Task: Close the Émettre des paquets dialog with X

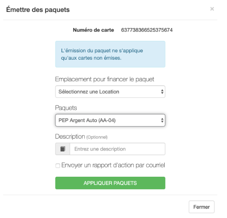Action: pos(212,9)
